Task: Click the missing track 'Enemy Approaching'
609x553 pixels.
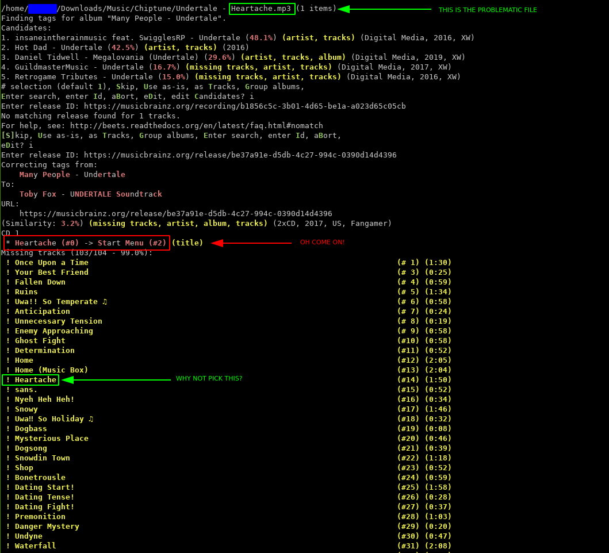Action: pyautogui.click(x=54, y=331)
